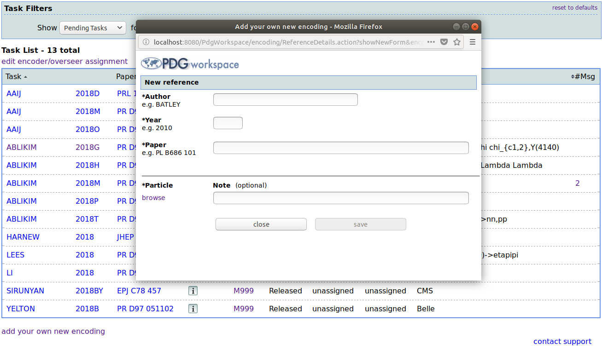Bookmark this page with star icon

457,42
